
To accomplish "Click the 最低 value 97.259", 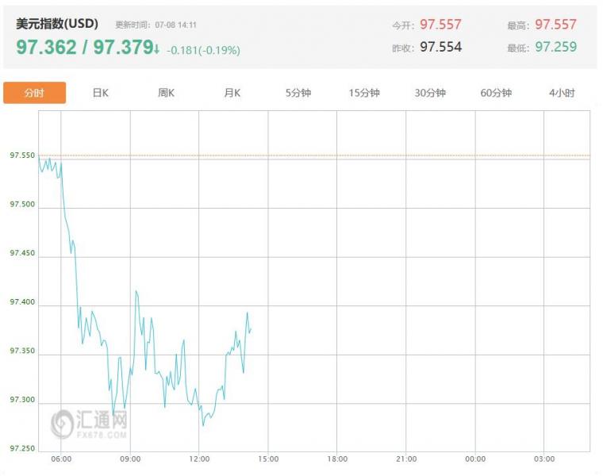I will 555,47.
